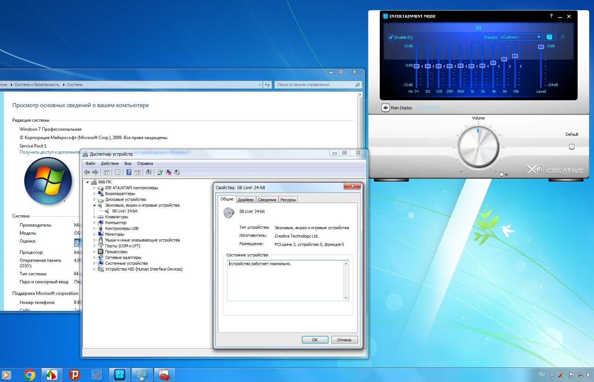Switch to the Драйвер tab

coord(246,200)
